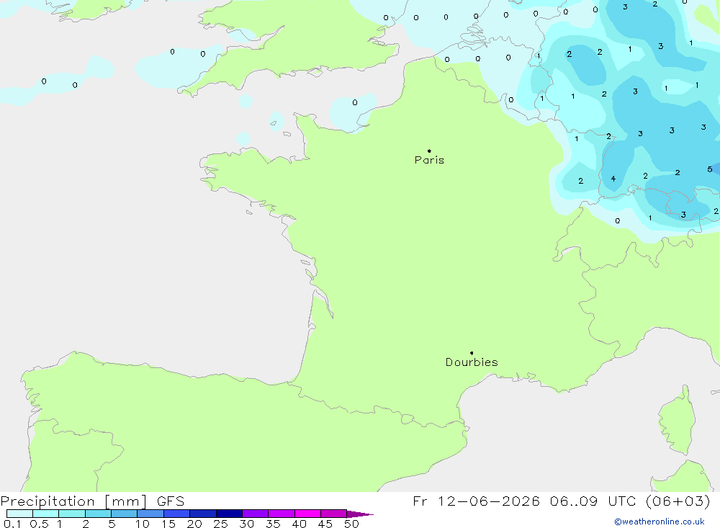Select the black dot marking Dourbies
Image resolution: width=720 pixels, height=528 pixels.
[472, 353]
